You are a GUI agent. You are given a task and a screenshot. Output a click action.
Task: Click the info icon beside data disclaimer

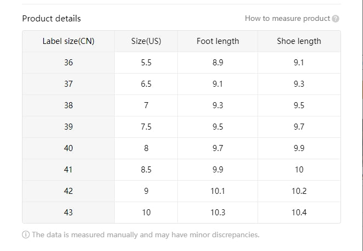coord(26,235)
